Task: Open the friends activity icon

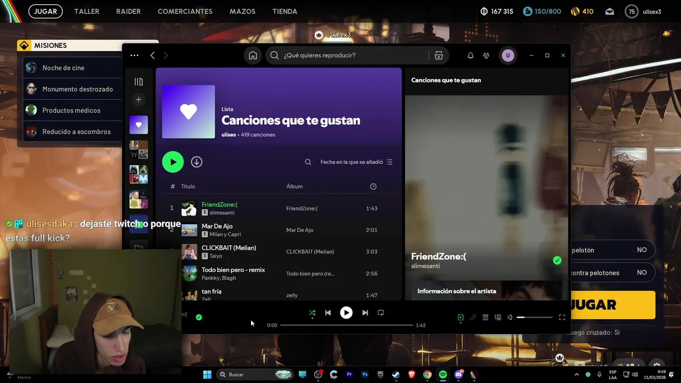Action: (x=486, y=55)
